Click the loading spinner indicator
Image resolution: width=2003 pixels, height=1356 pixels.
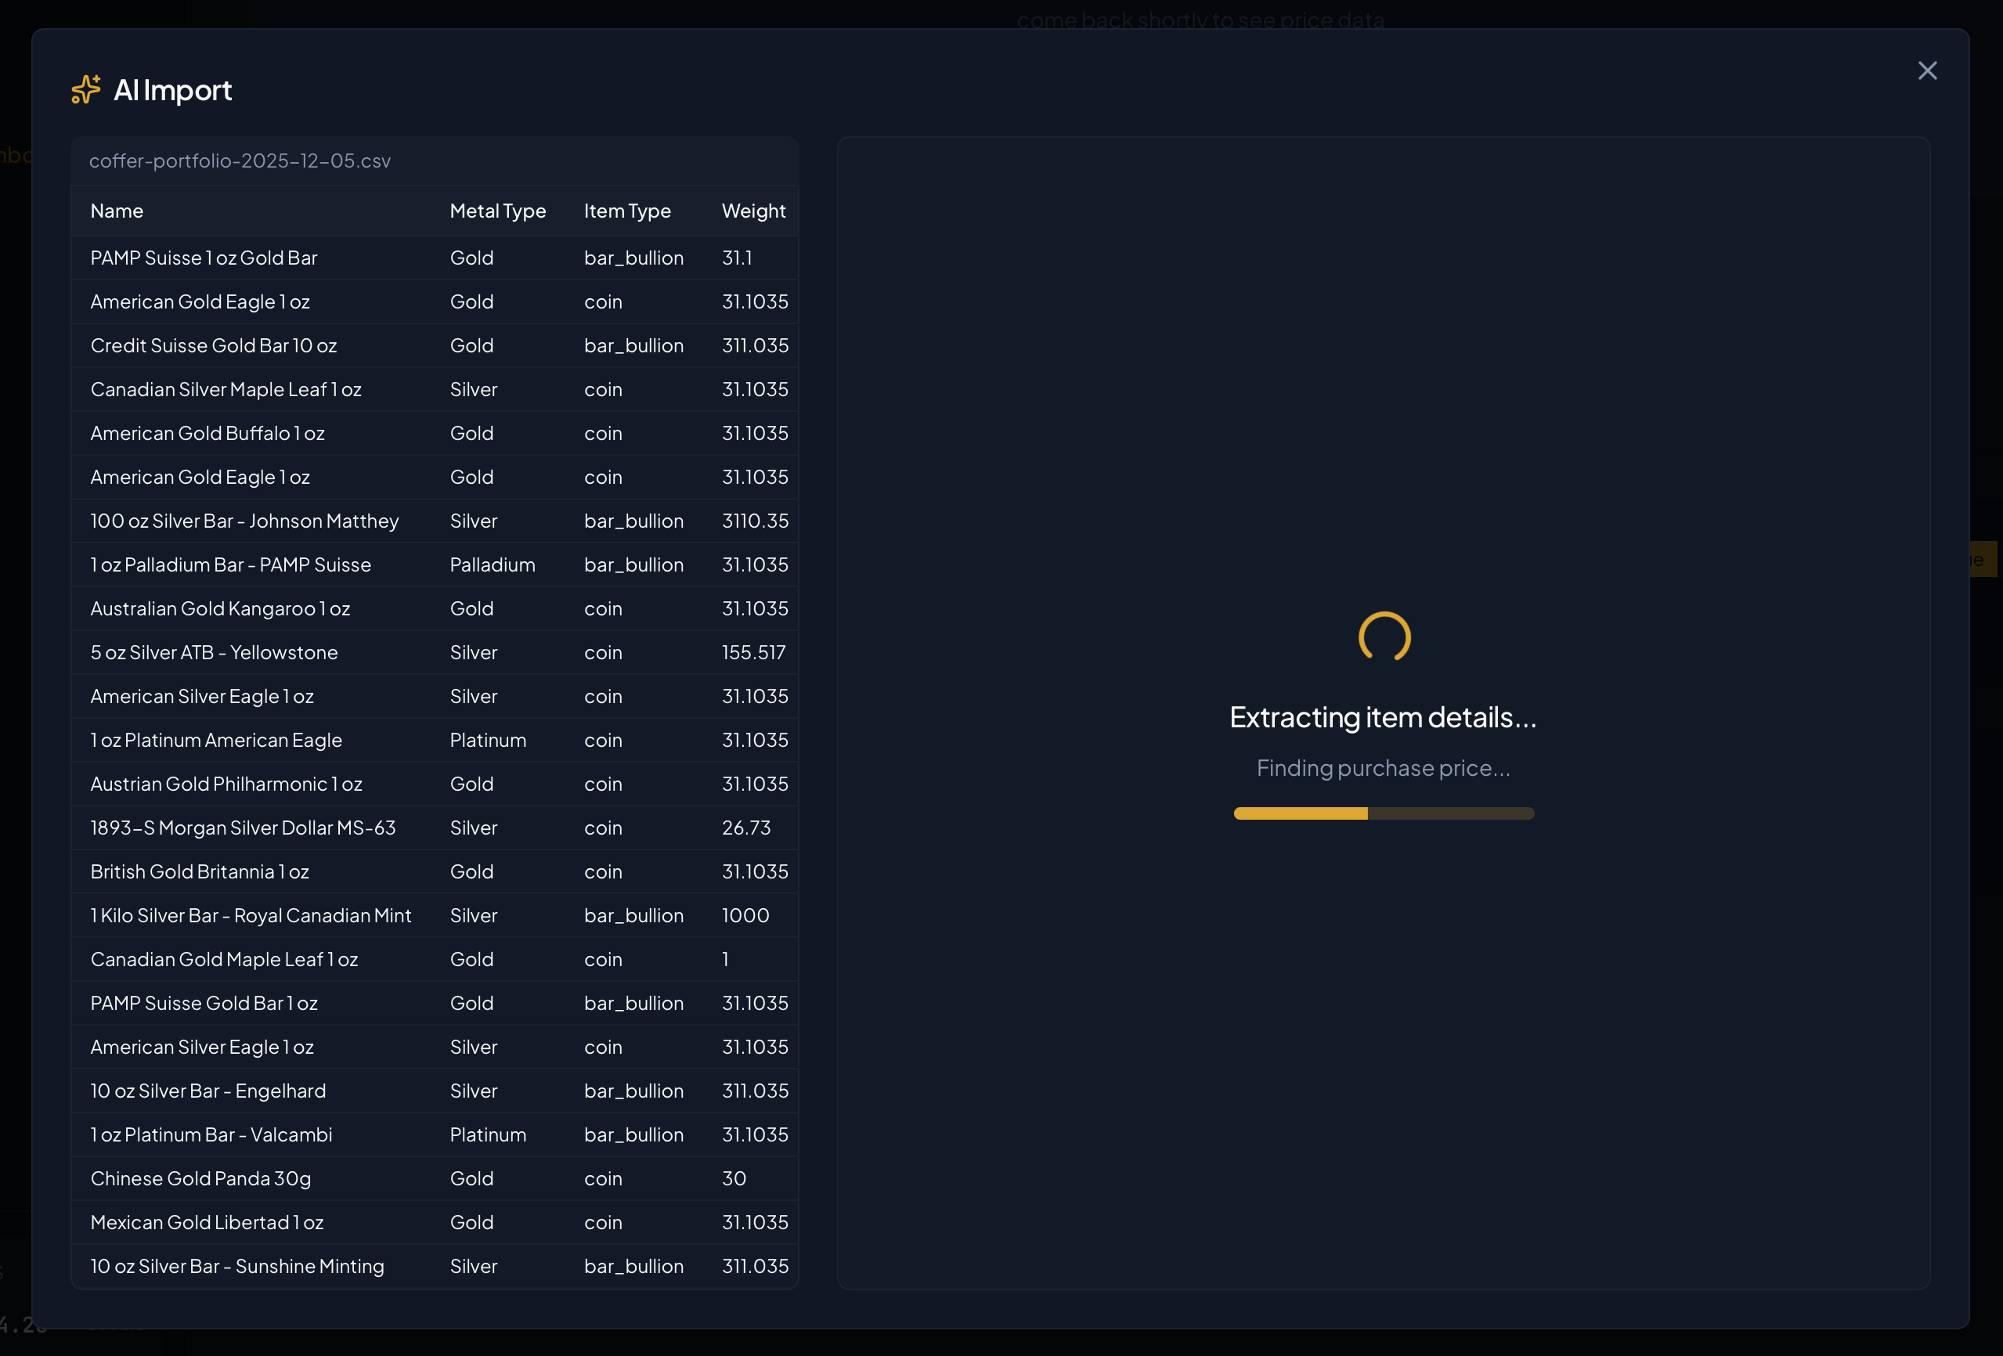(1383, 637)
